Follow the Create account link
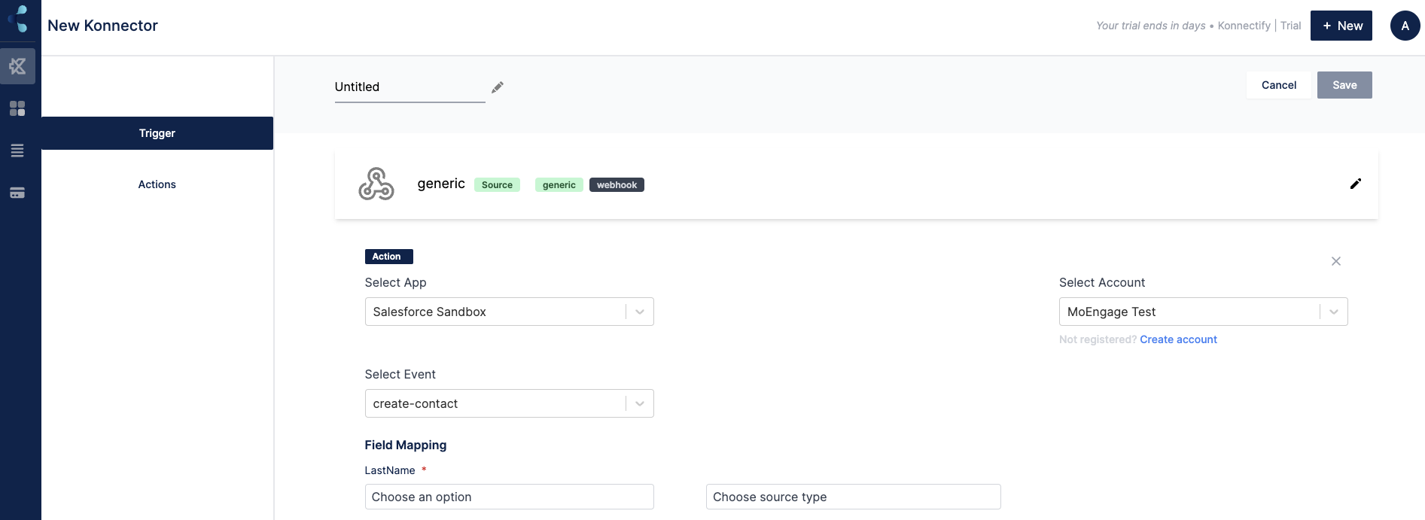The width and height of the screenshot is (1425, 520). point(1178,339)
